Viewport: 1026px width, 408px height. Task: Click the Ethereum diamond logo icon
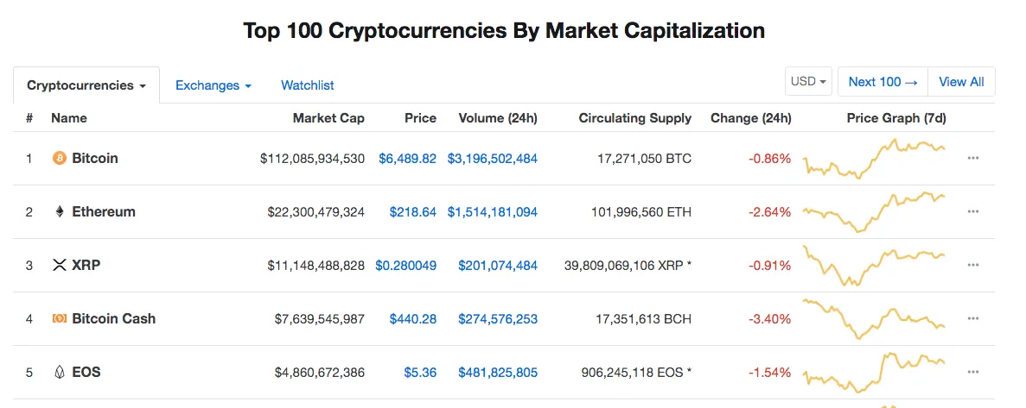click(x=60, y=211)
